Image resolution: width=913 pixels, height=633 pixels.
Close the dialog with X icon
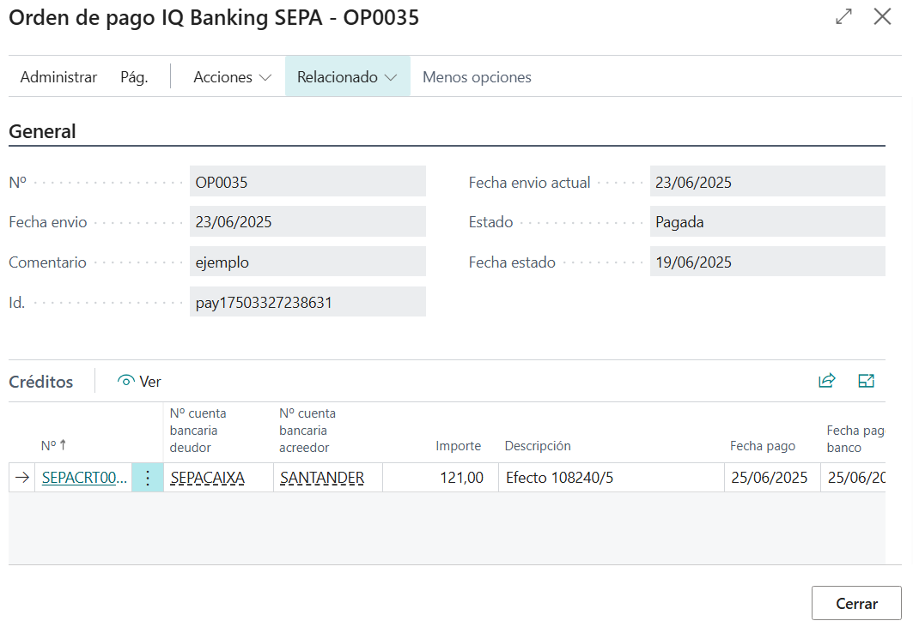pos(882,17)
